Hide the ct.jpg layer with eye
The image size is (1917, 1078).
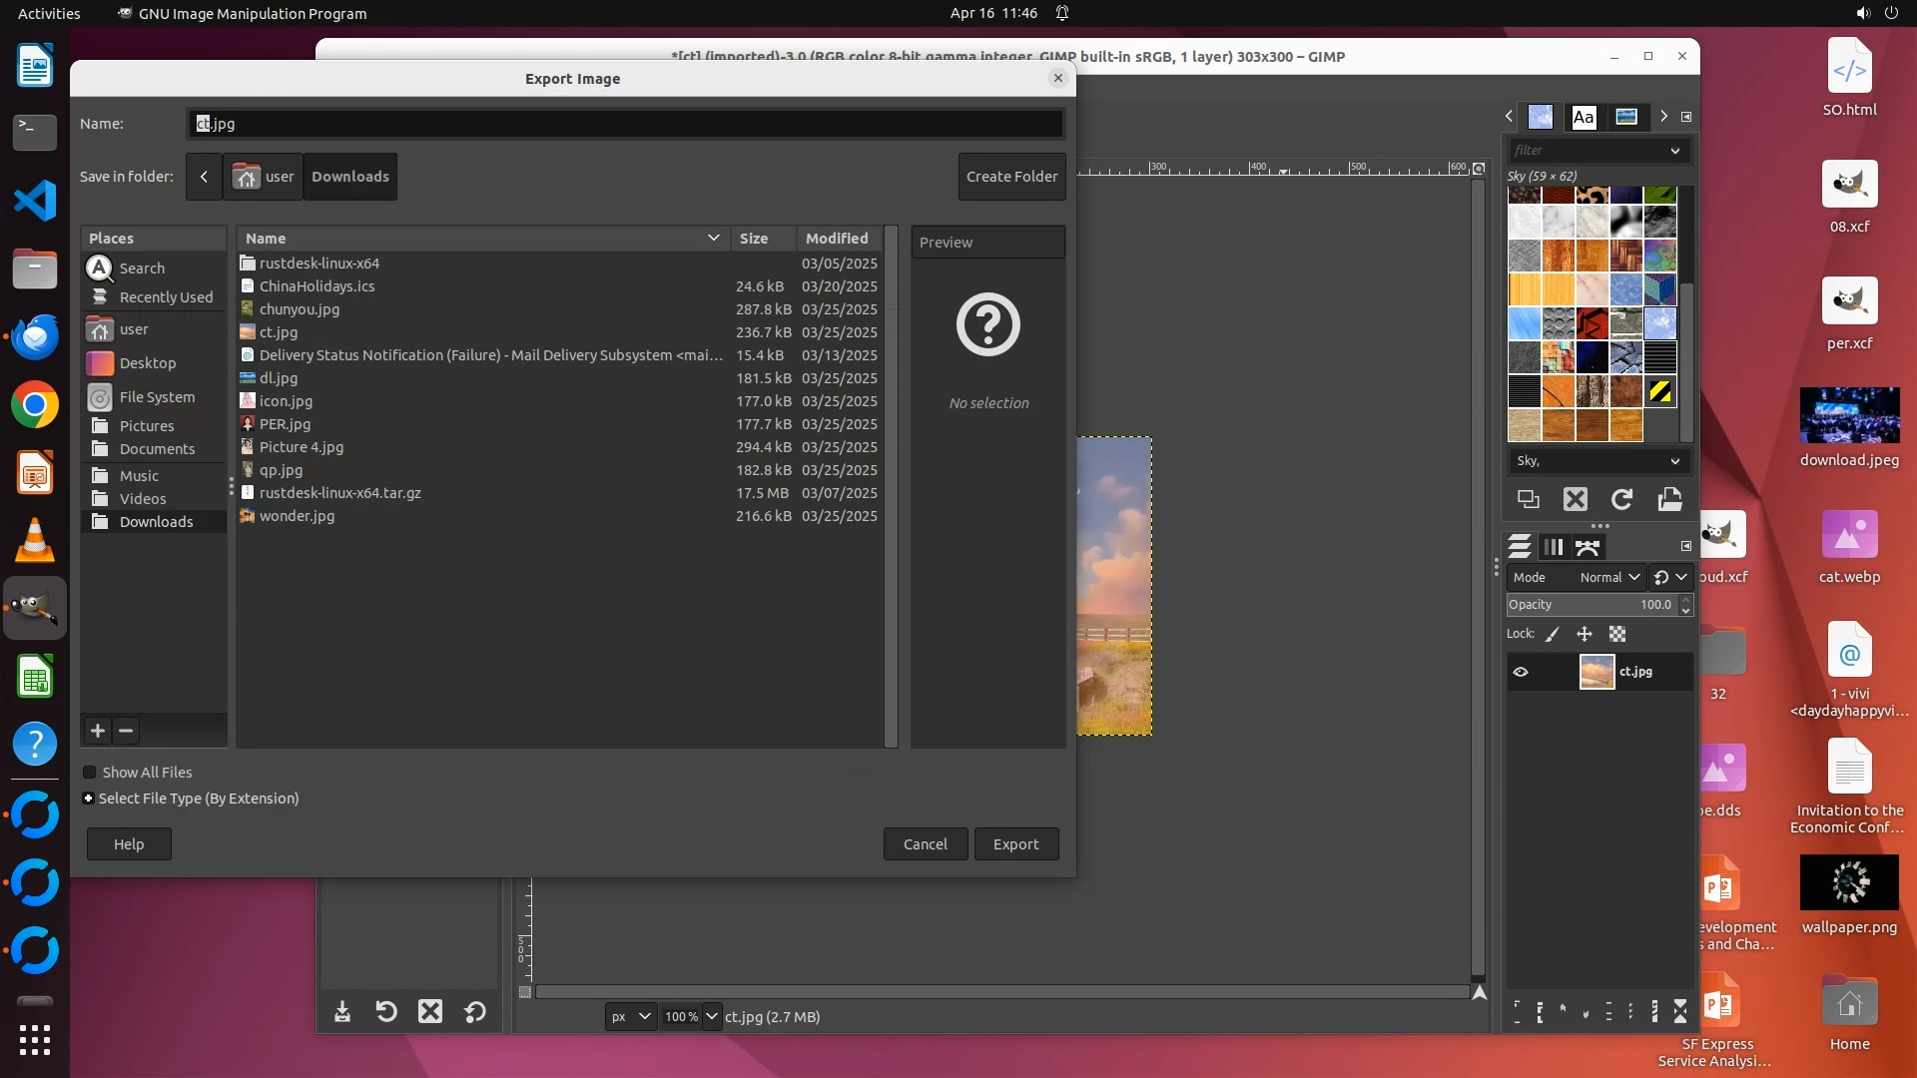click(x=1521, y=672)
